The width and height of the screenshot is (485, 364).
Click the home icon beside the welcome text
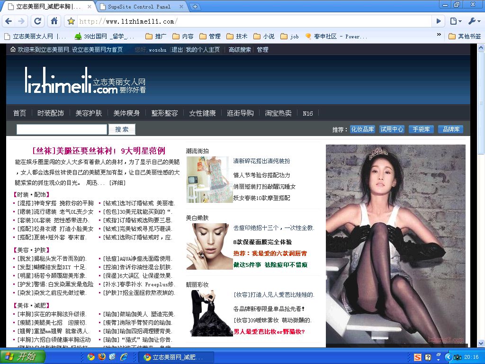point(13,49)
